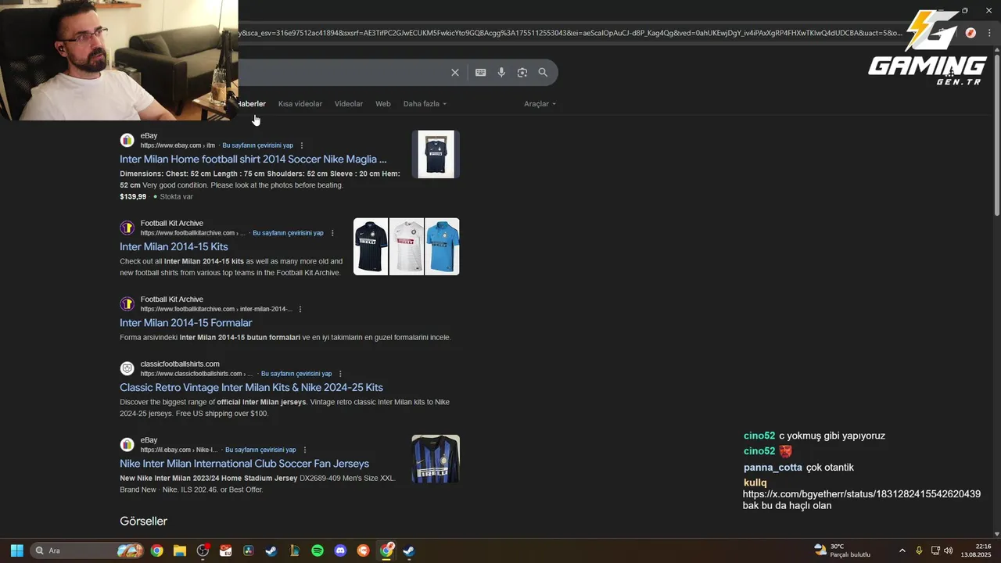Translate the Nike Inter Milan International result page
This screenshot has width=1001, height=563.
[260, 450]
